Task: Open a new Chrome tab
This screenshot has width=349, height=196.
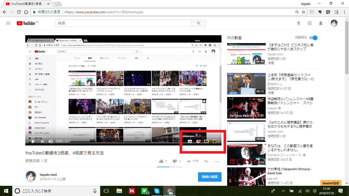Action: tap(58, 4)
